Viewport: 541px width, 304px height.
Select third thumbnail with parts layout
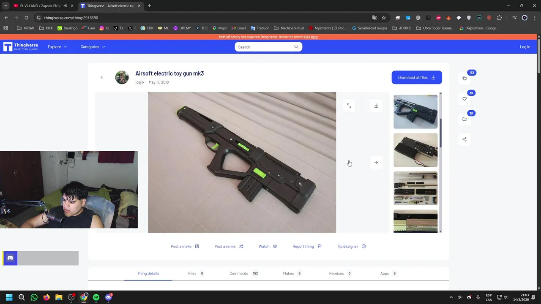coord(415,188)
